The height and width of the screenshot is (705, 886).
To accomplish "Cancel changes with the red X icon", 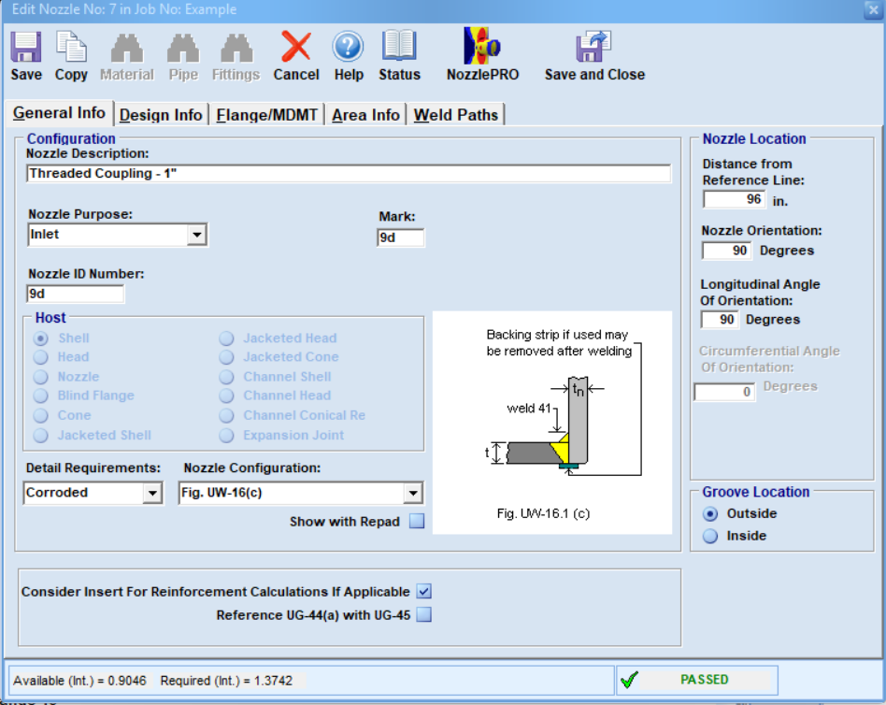I will coord(295,53).
